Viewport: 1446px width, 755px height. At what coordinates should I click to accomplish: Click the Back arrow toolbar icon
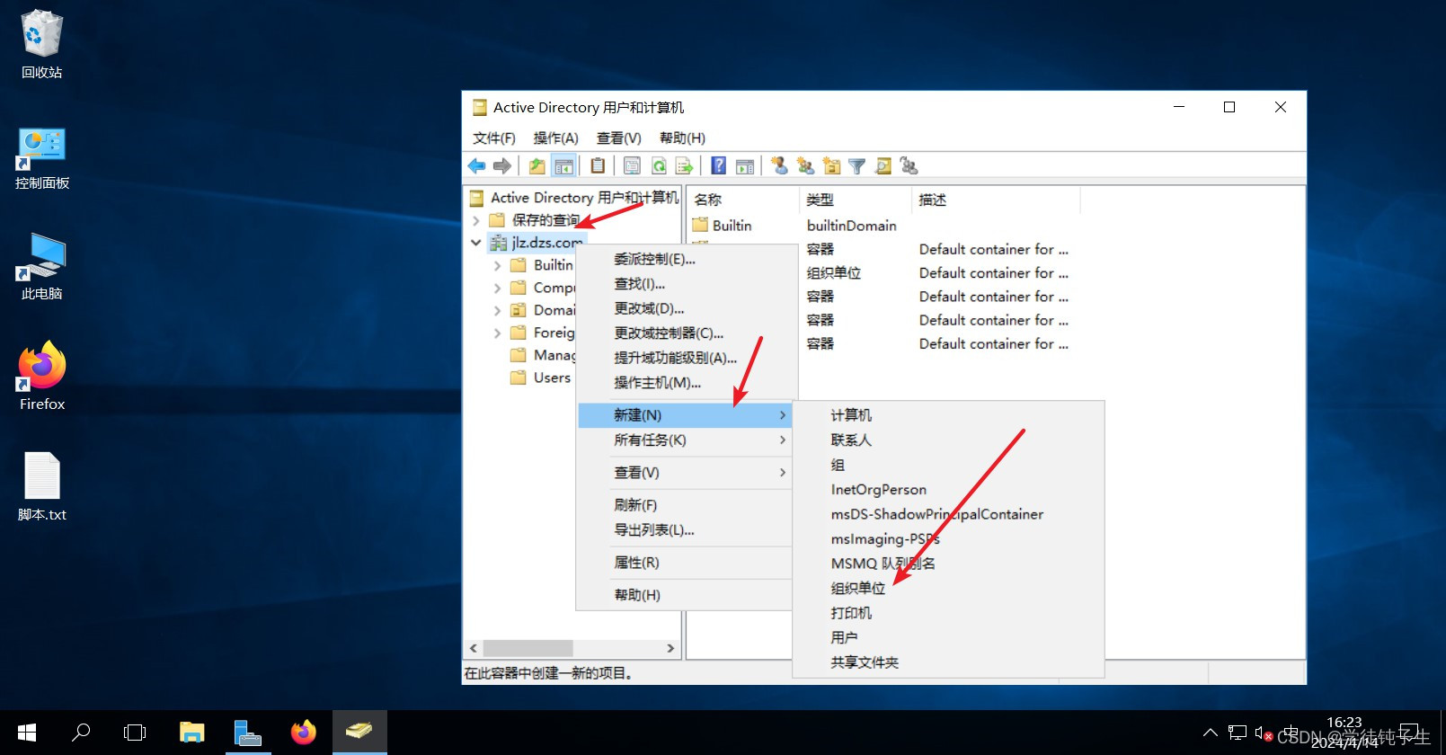point(476,165)
